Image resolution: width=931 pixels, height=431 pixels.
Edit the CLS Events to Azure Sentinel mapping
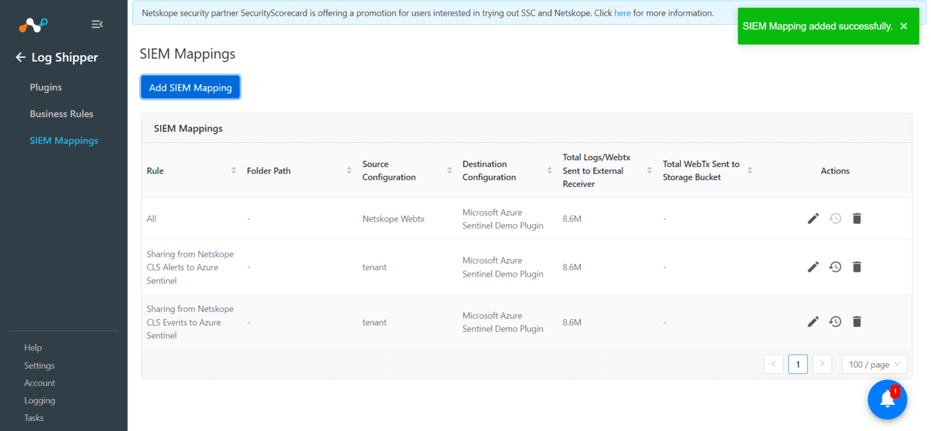tap(813, 321)
